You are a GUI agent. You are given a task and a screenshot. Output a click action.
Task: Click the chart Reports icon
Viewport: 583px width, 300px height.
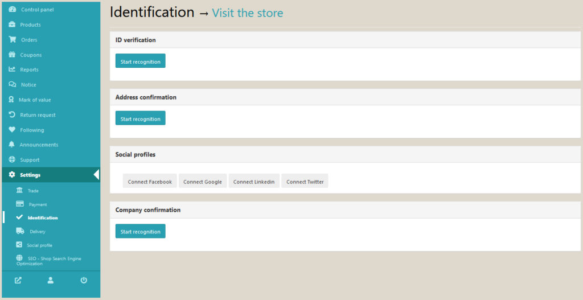point(12,69)
